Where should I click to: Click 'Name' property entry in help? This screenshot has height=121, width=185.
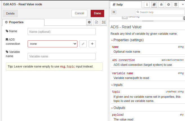115,47
